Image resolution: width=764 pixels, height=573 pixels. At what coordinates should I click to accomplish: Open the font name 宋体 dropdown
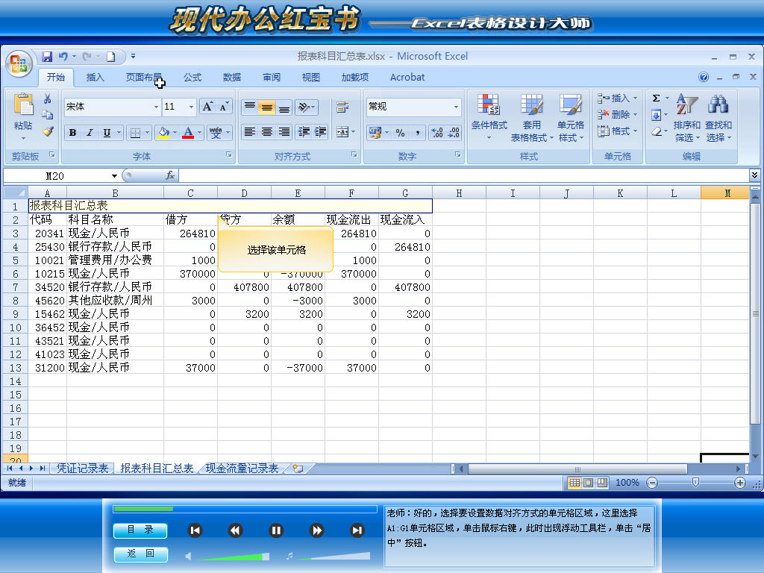point(156,107)
